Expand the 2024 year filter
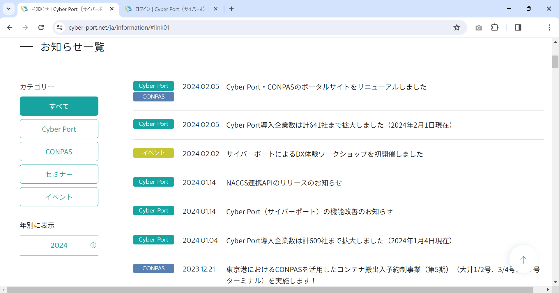 (x=93, y=245)
